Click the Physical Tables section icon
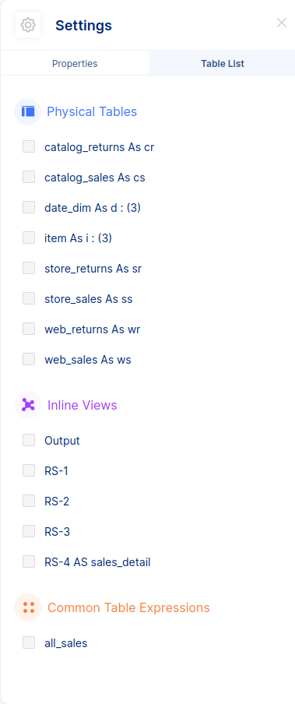295x704 pixels. point(28,111)
